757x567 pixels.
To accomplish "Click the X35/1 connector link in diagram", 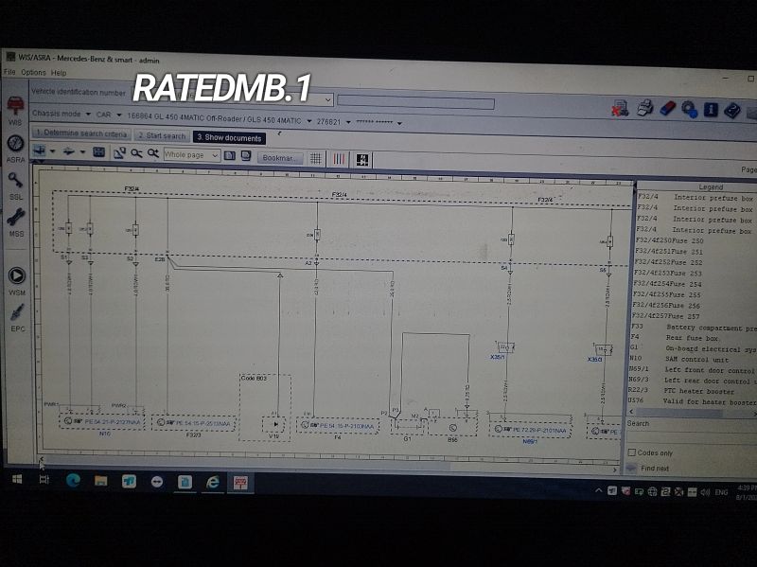I will pyautogui.click(x=497, y=357).
